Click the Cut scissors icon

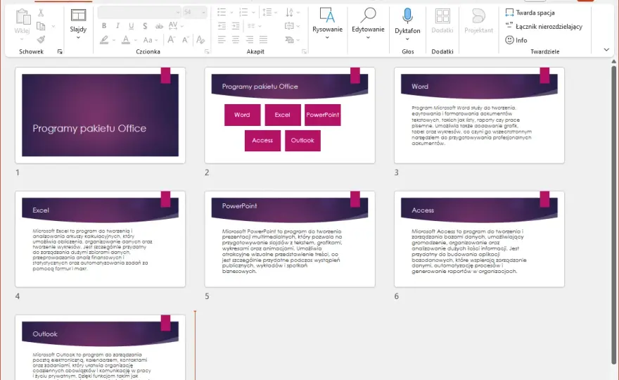[x=41, y=13]
